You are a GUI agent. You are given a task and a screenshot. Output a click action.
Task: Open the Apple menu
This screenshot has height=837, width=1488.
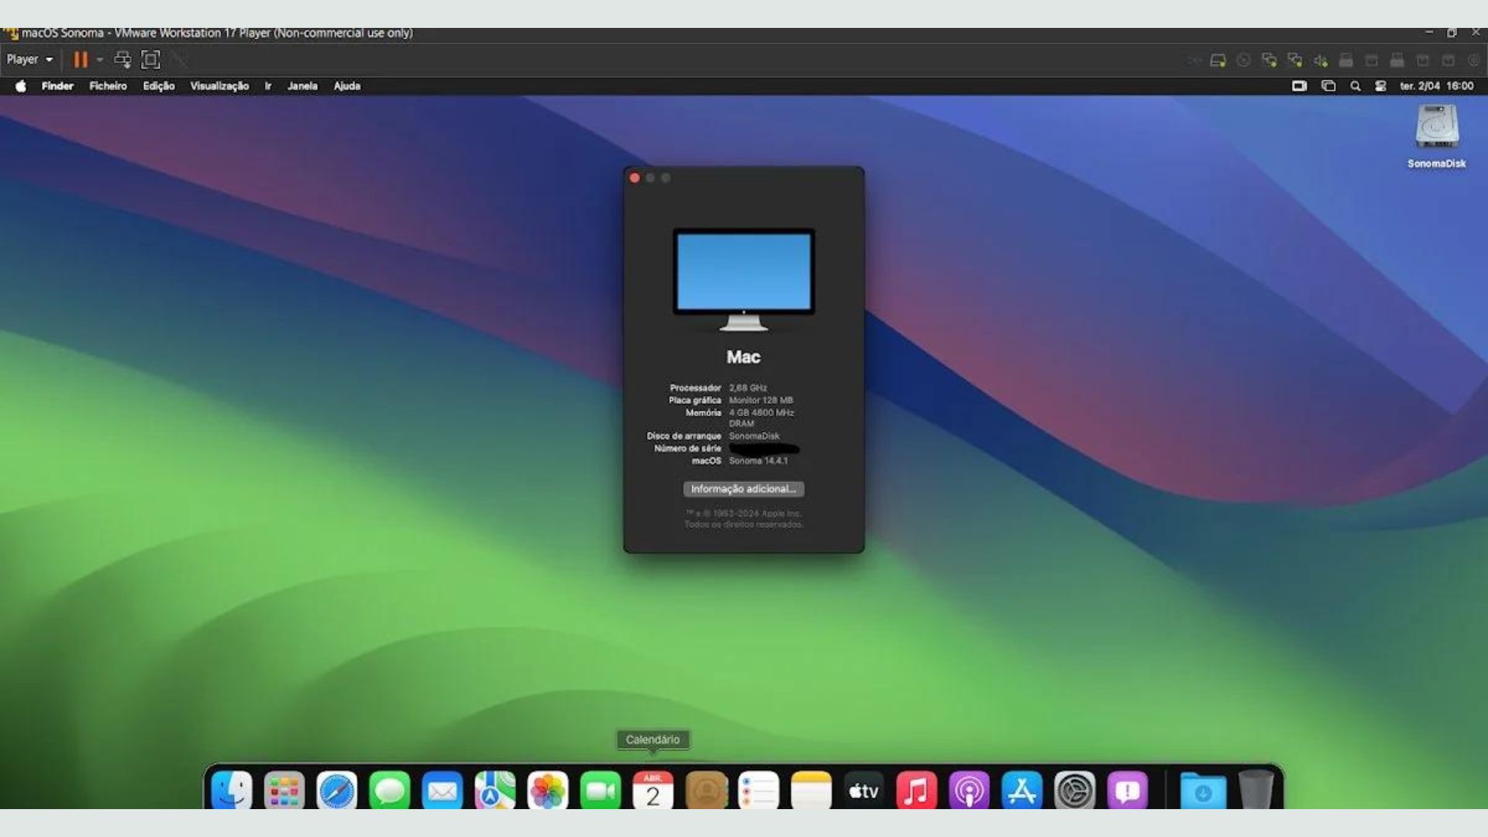tap(21, 86)
